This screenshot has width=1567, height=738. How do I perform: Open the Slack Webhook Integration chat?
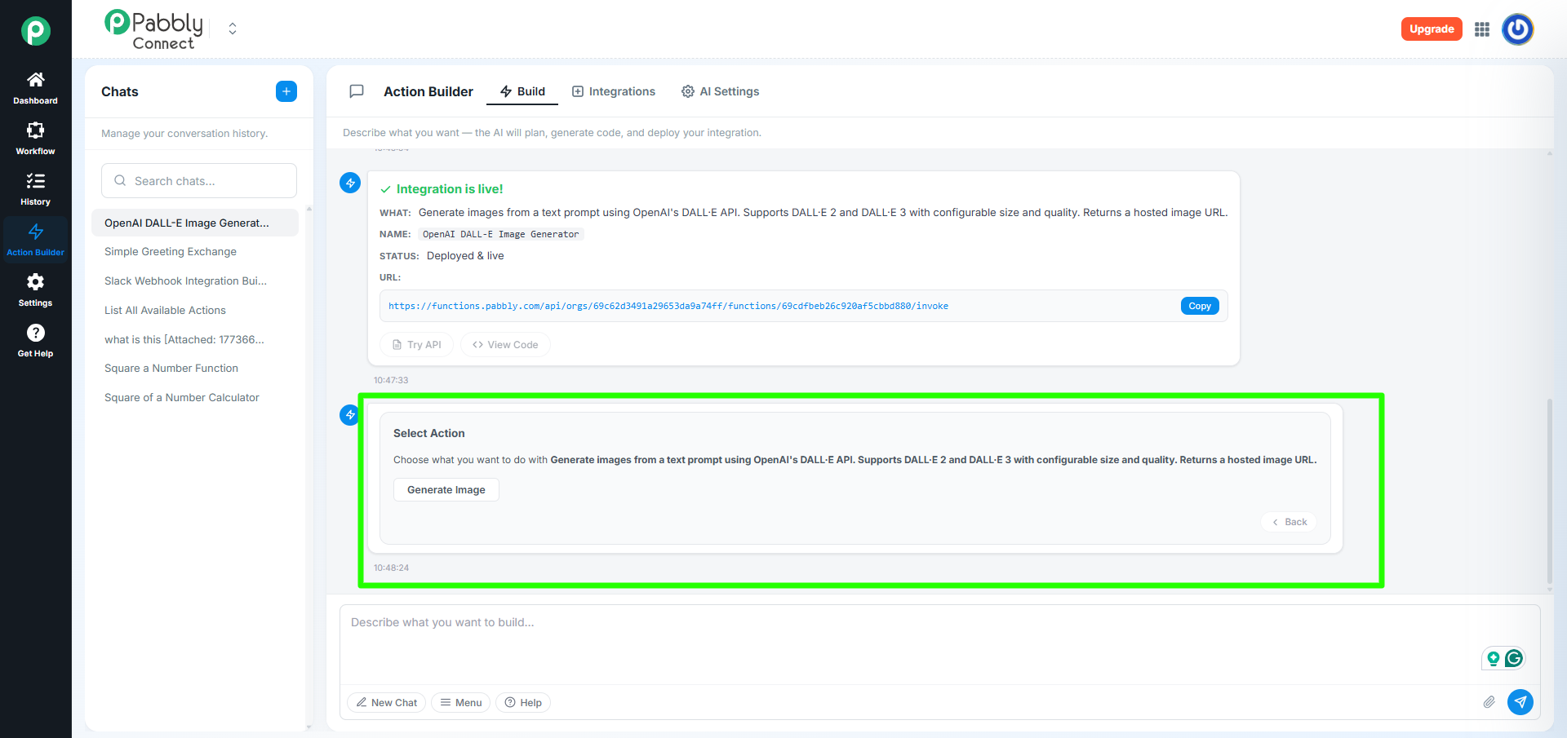(x=185, y=281)
